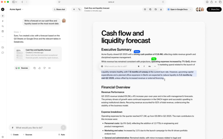Expand document to full screen
223x139 pixels.
[80, 9]
